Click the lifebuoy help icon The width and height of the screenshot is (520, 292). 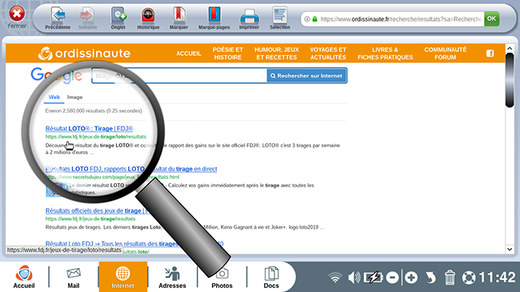click(469, 278)
